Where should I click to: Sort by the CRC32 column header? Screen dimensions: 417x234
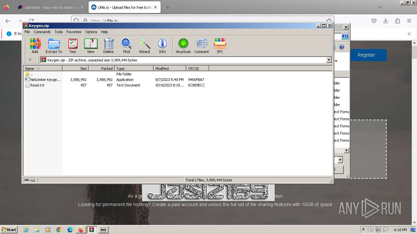pos(197,68)
